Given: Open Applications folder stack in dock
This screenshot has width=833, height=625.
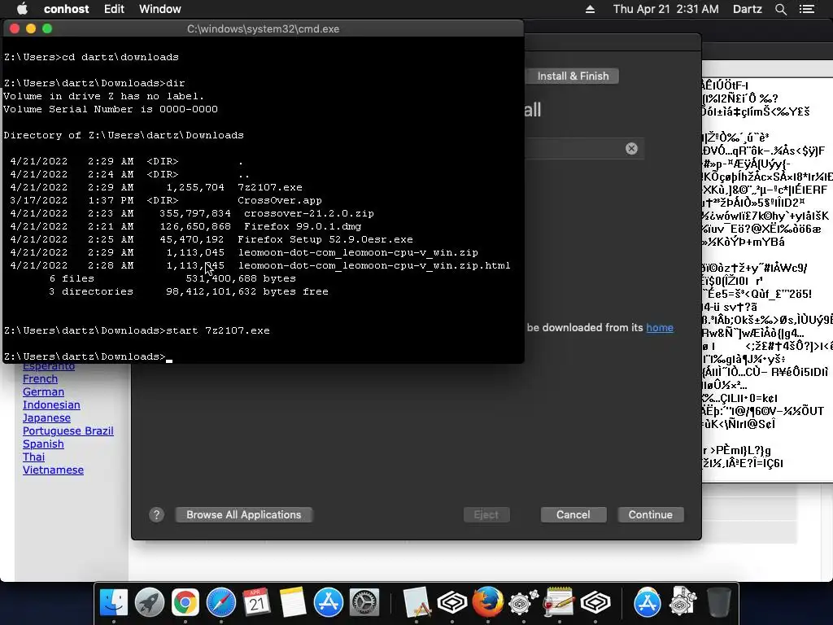Looking at the screenshot, I should pos(647,602).
